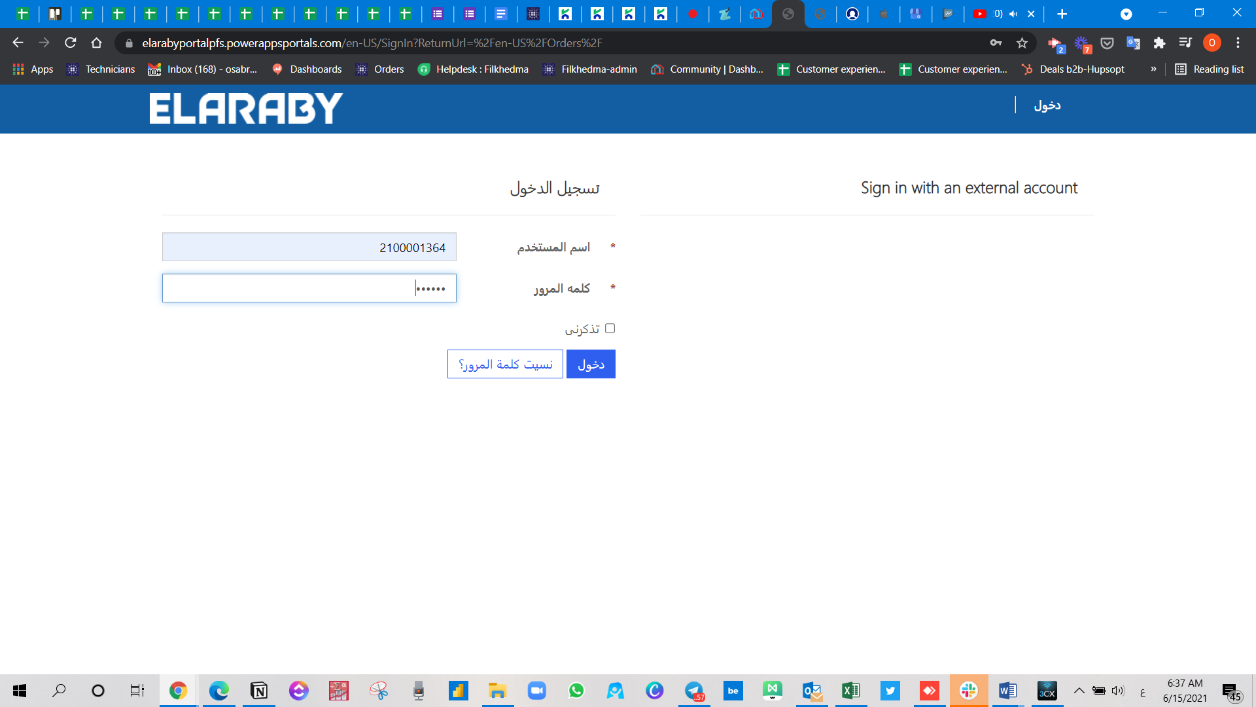The width and height of the screenshot is (1256, 707).
Task: Open Excel from the taskbar
Action: [x=850, y=691]
